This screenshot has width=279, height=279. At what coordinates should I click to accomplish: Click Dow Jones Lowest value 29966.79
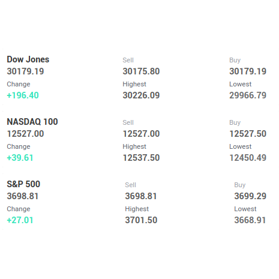pos(248,95)
